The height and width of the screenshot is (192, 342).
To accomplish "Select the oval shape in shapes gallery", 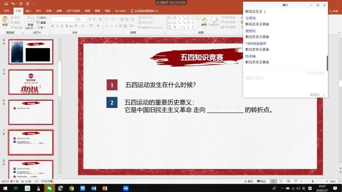I will click(193, 18).
